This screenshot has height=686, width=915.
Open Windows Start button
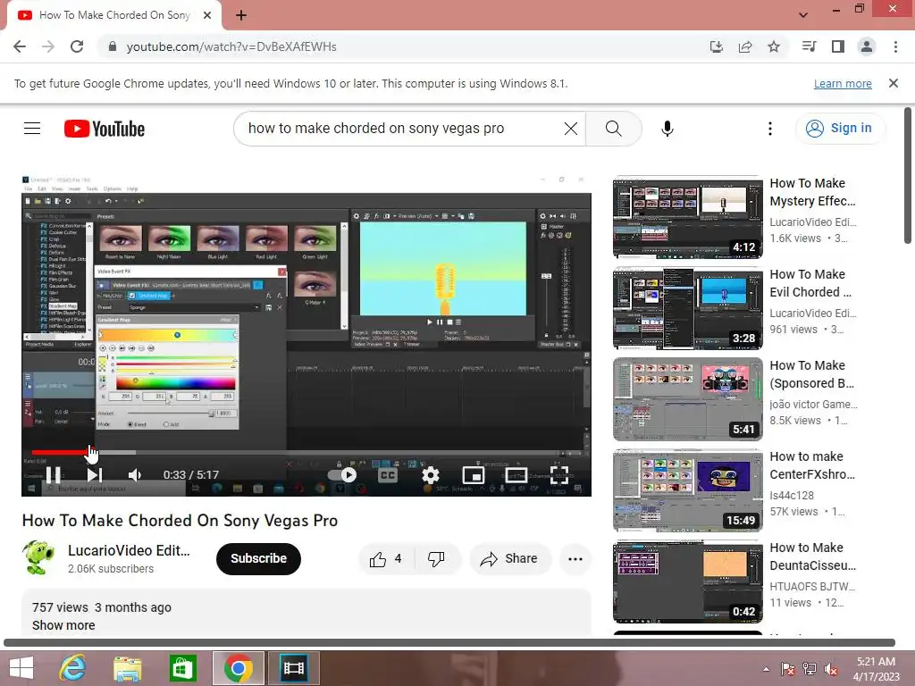(x=21, y=668)
